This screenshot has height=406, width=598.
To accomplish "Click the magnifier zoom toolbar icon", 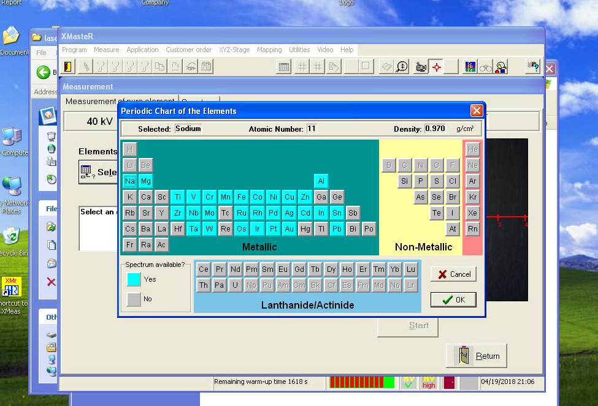I will click(402, 67).
